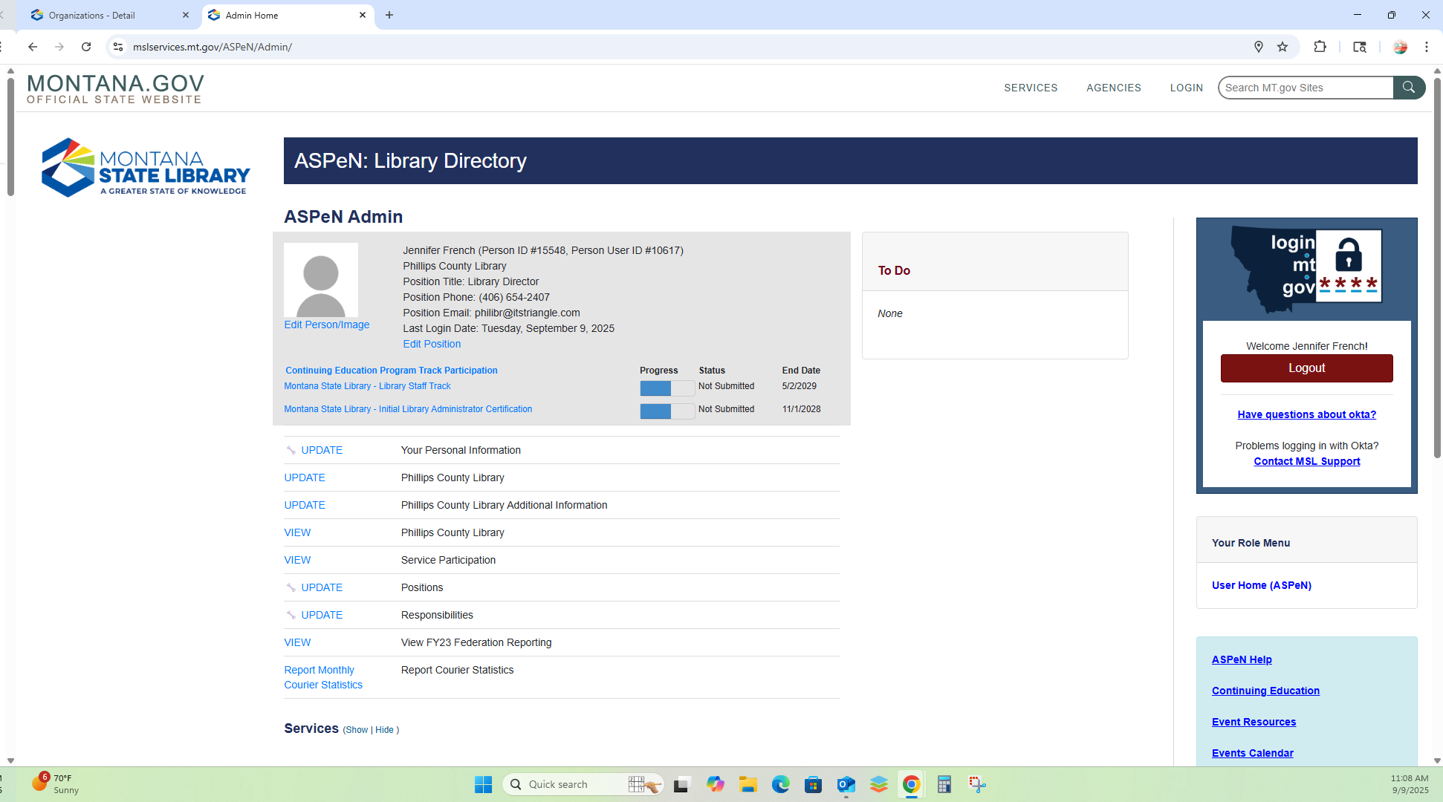Image resolution: width=1443 pixels, height=802 pixels.
Task: Open Outlook from the taskbar
Action: coord(846,784)
